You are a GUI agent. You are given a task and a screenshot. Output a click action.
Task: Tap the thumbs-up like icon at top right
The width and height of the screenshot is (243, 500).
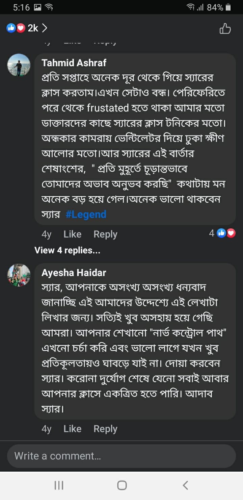pyautogui.click(x=225, y=29)
